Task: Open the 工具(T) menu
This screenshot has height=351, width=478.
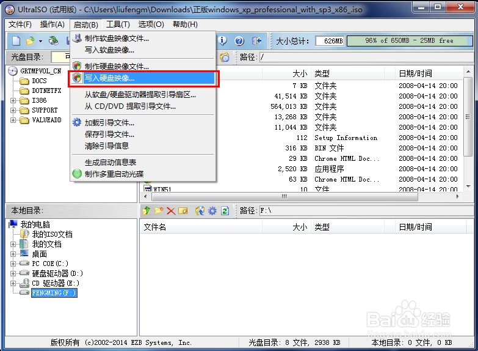Action: tap(118, 24)
